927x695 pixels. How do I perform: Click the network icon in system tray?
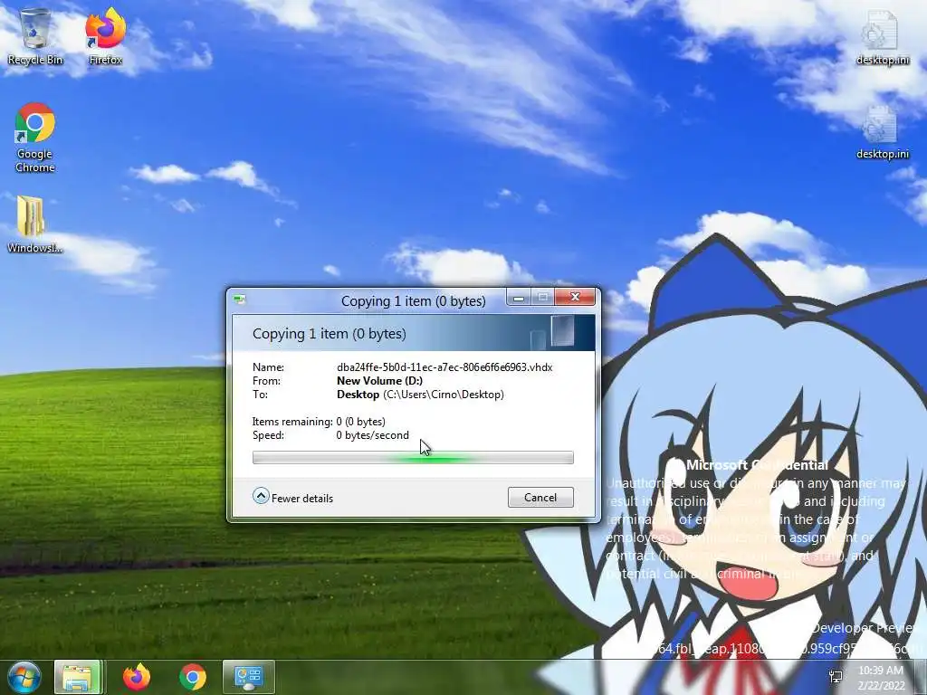click(836, 677)
